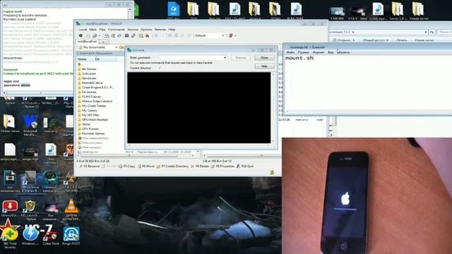The width and height of the screenshot is (452, 254).
Task: Open the Mark menu in WinSCP
Action: click(x=93, y=30)
